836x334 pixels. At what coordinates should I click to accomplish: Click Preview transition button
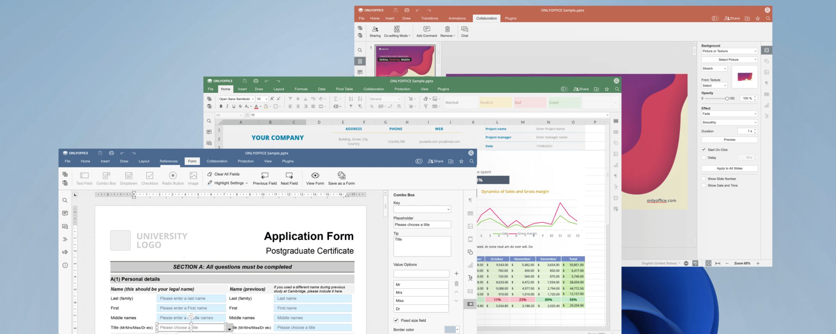[x=729, y=140]
